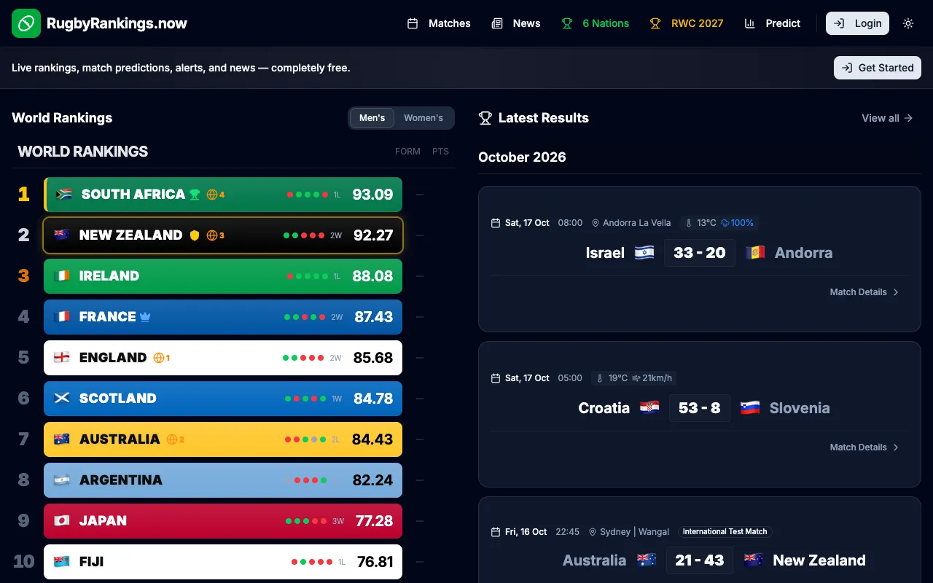Click the Argentina flag icon
The width and height of the screenshot is (933, 583).
click(61, 480)
